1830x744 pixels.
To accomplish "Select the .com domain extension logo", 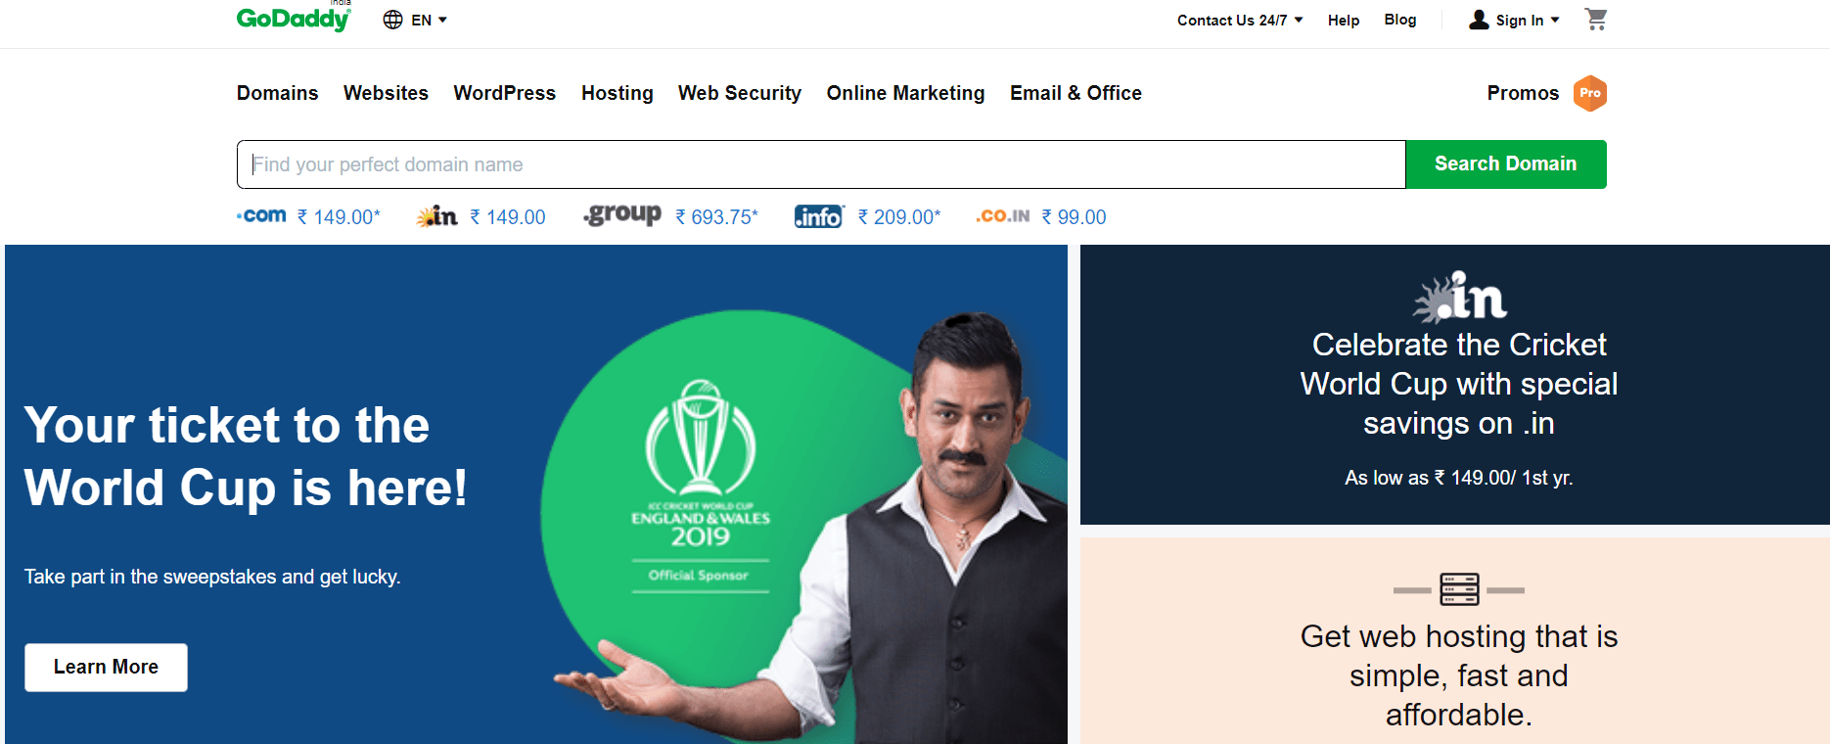I will point(262,216).
